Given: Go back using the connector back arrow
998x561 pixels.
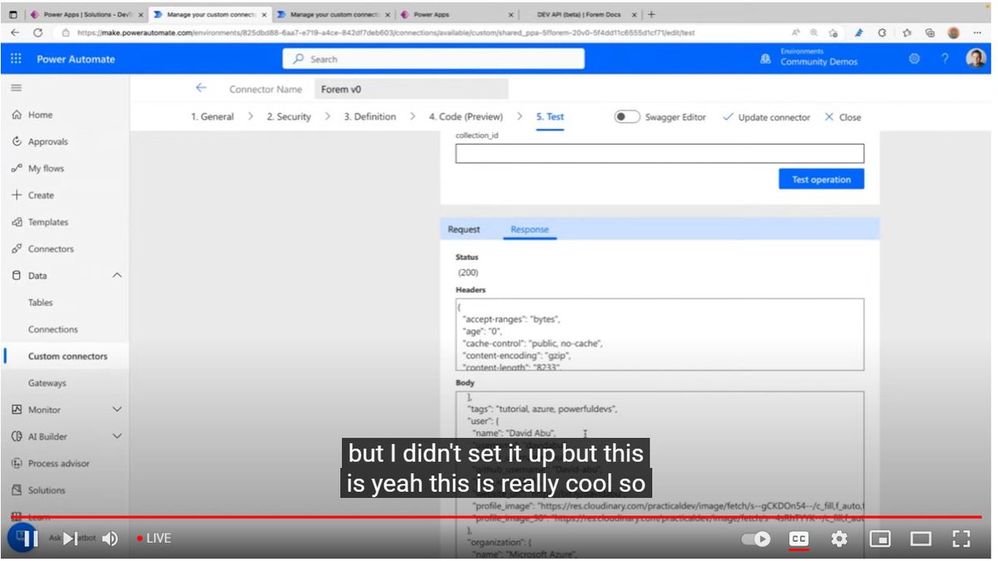Looking at the screenshot, I should point(200,88).
